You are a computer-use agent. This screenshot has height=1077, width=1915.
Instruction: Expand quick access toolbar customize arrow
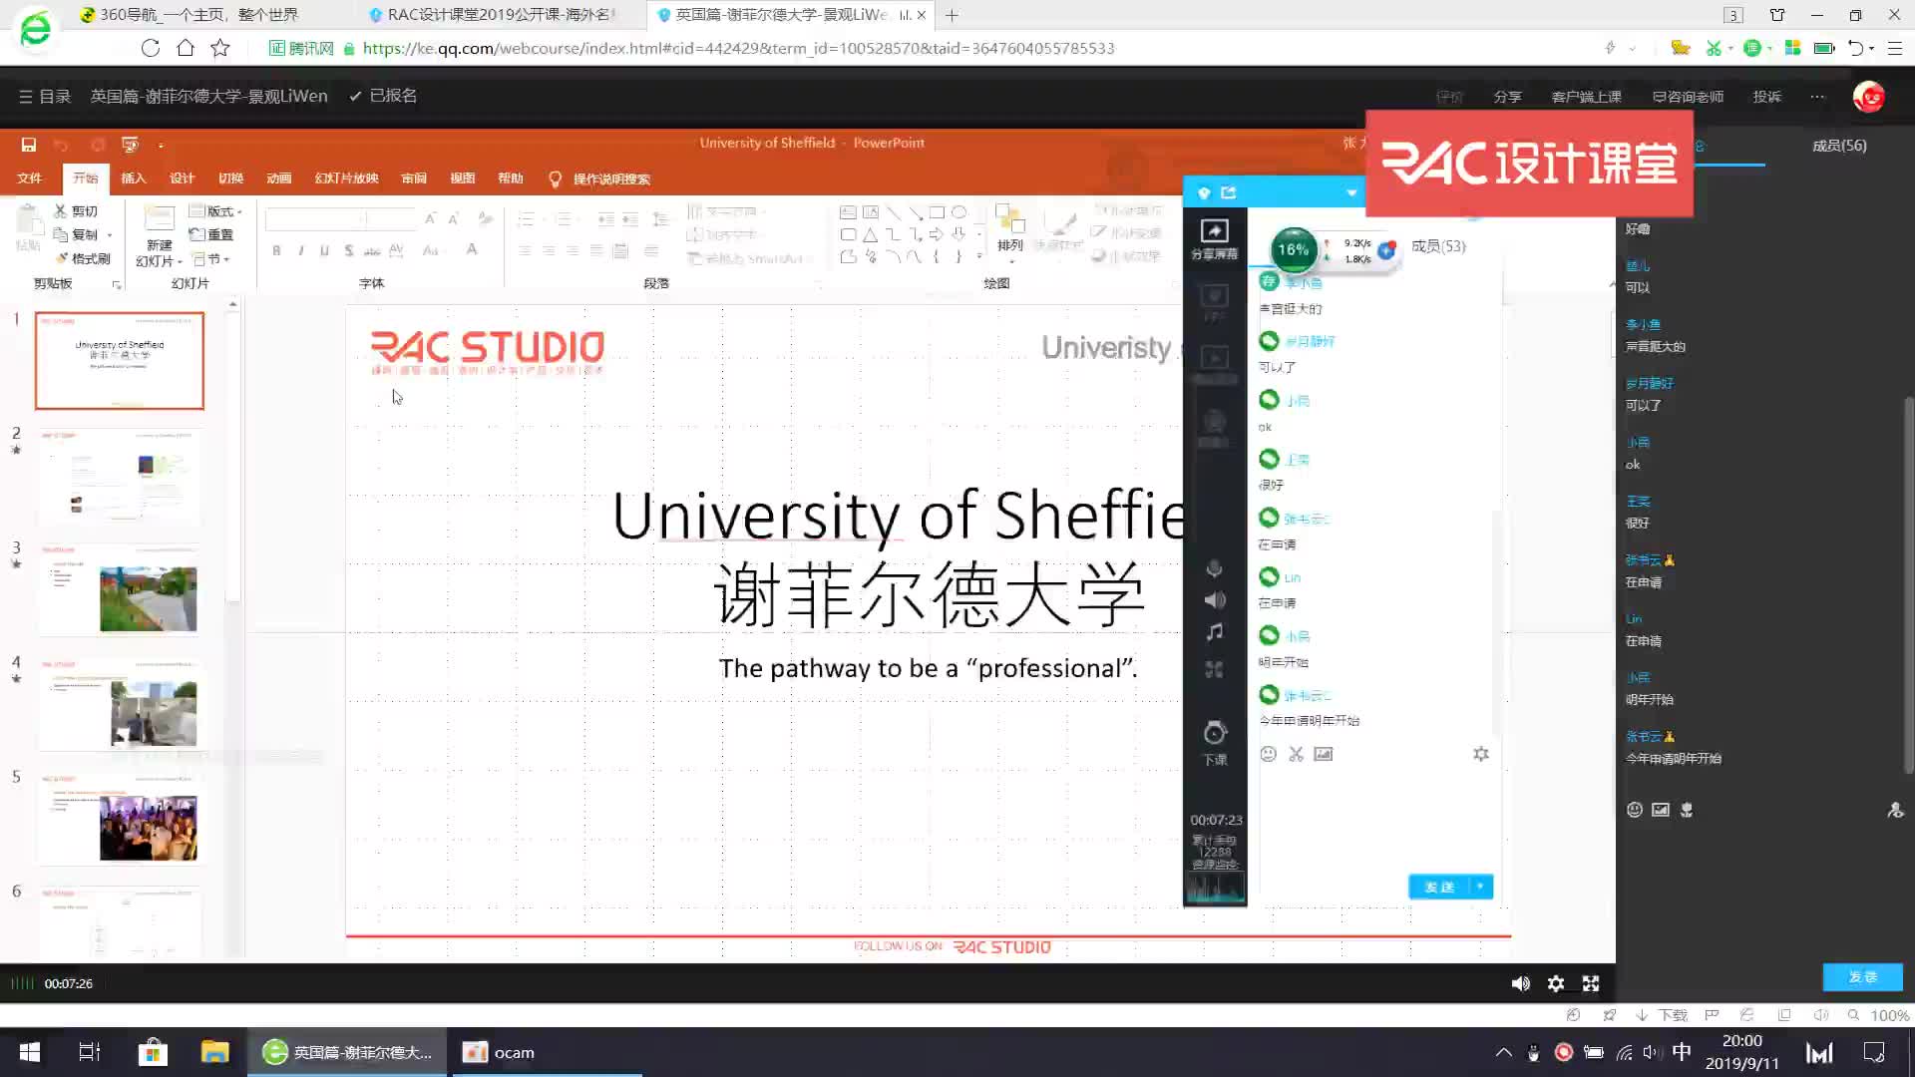pos(161,146)
